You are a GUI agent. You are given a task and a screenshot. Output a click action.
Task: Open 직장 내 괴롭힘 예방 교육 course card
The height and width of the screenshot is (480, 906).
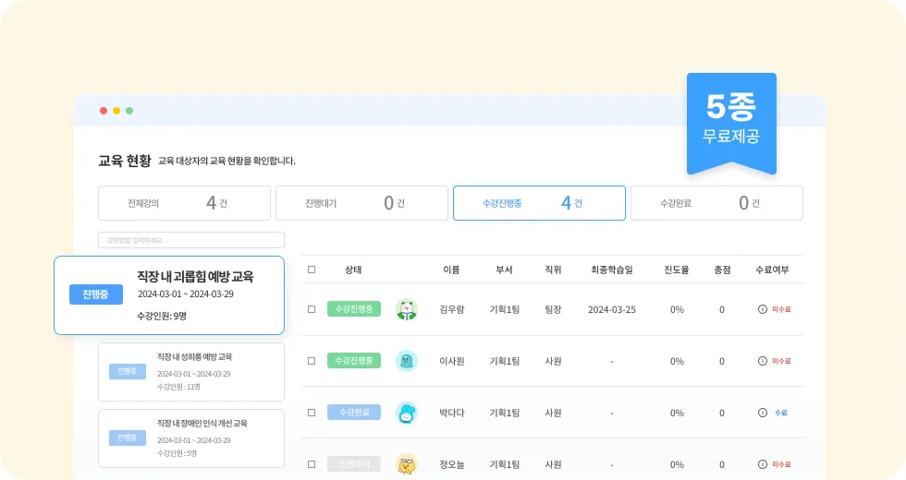tap(169, 294)
